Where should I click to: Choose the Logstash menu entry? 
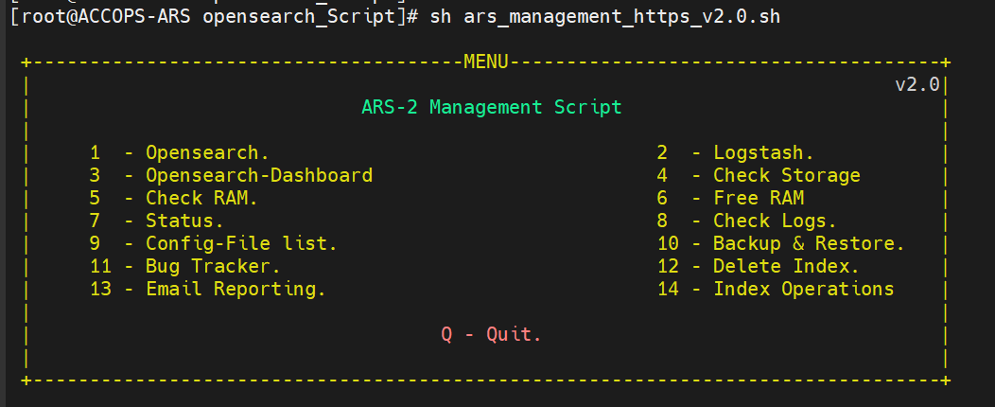click(x=763, y=152)
